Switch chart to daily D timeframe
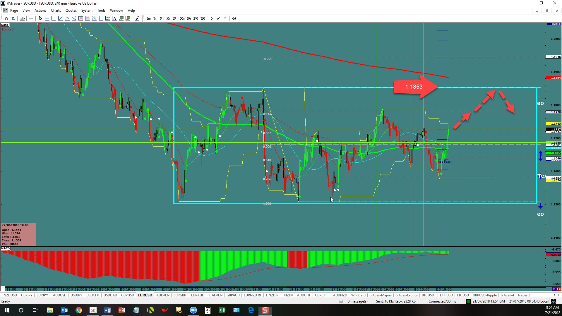The image size is (562, 316). pyautogui.click(x=211, y=18)
